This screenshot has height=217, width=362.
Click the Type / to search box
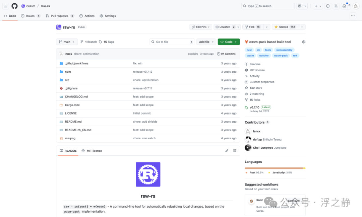[268, 6]
